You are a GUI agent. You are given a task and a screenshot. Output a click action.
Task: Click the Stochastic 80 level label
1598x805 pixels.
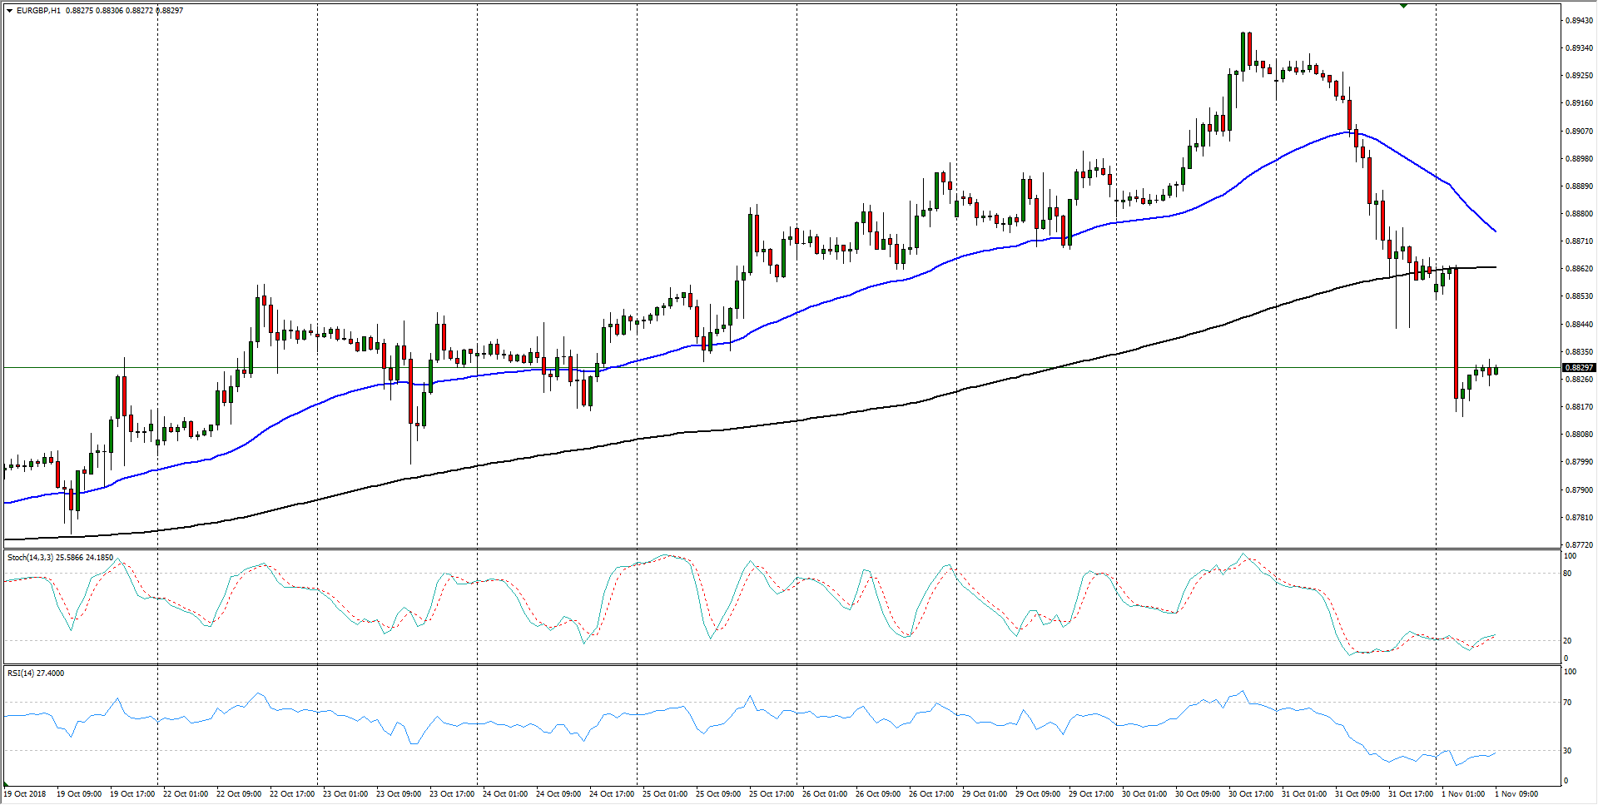[x=1568, y=574]
